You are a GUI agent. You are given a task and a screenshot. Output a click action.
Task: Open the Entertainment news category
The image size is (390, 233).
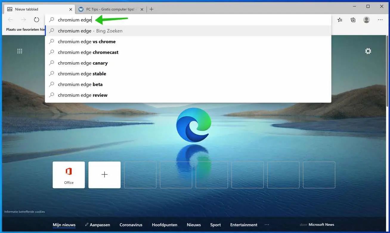(244, 225)
